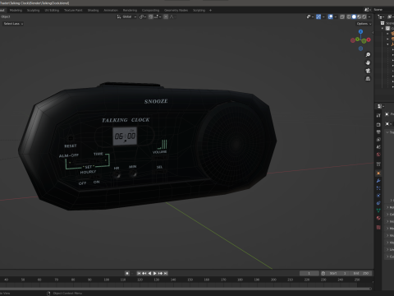This screenshot has width=394, height=296.
Task: Open object types visibility dropdown
Action: (310, 16)
